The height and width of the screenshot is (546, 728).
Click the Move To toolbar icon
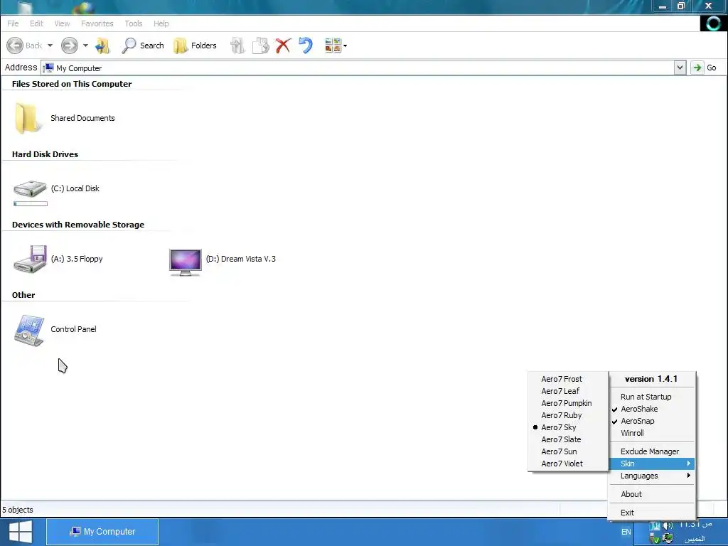click(237, 45)
